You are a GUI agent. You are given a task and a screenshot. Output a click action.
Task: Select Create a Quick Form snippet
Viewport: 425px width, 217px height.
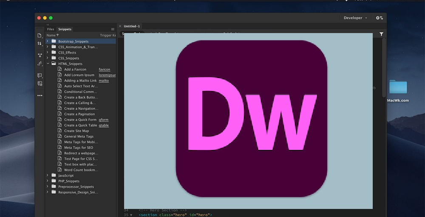tap(81, 120)
